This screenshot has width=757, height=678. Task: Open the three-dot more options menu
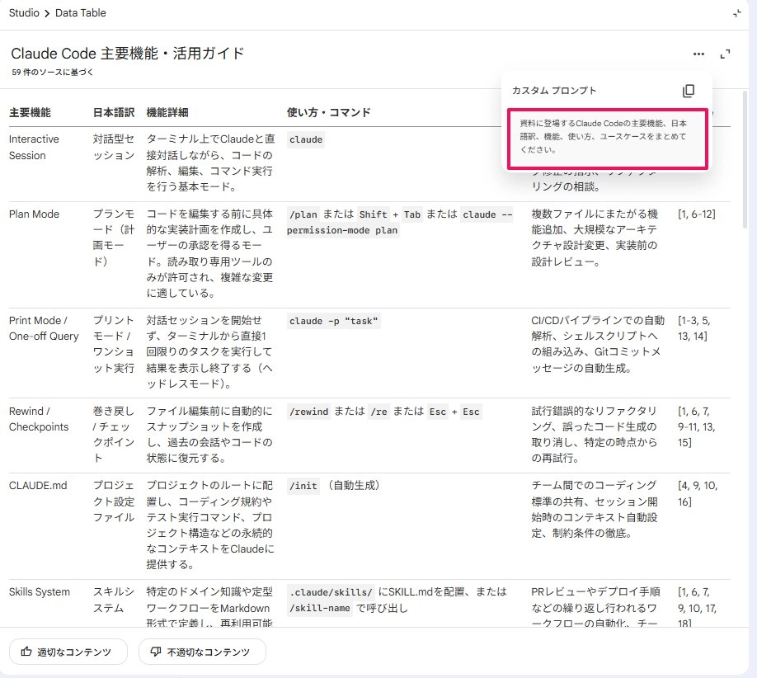click(698, 54)
